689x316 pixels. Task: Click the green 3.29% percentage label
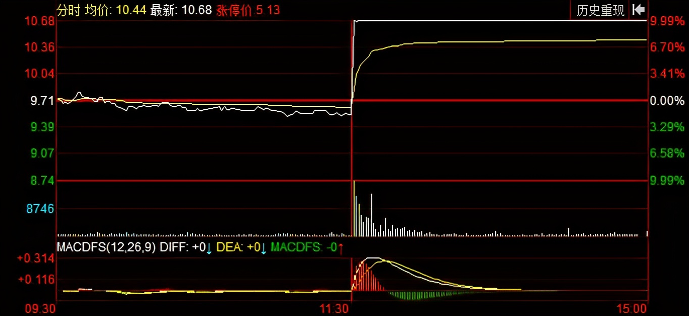coord(667,127)
